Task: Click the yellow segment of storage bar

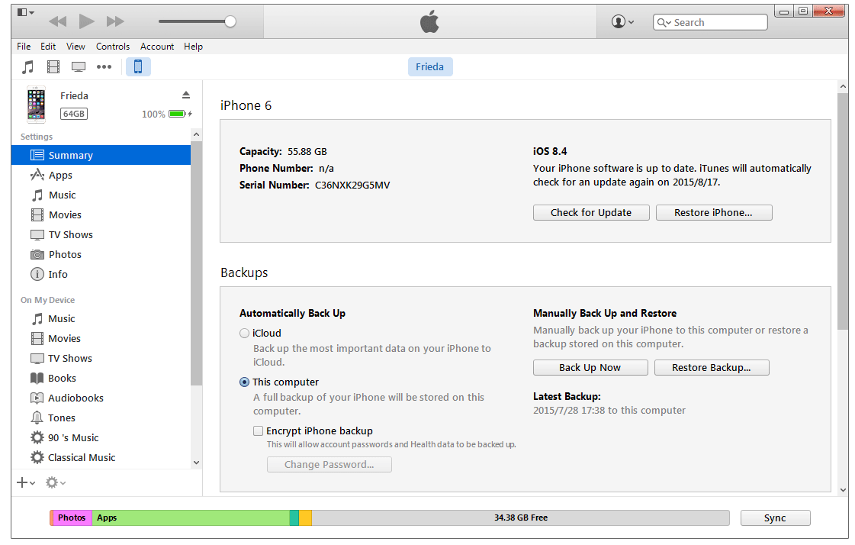Action: click(x=305, y=518)
